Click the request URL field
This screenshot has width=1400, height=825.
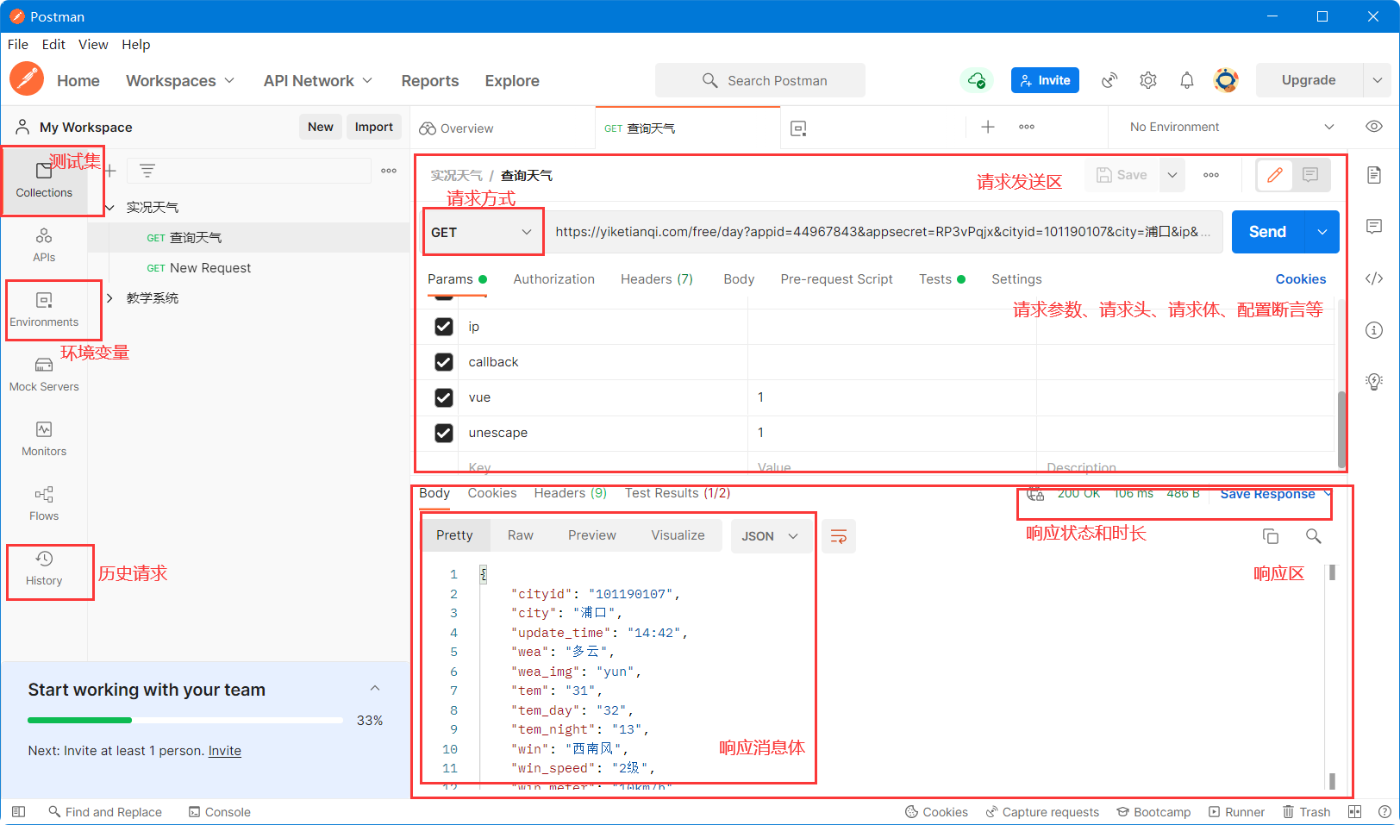coord(884,232)
